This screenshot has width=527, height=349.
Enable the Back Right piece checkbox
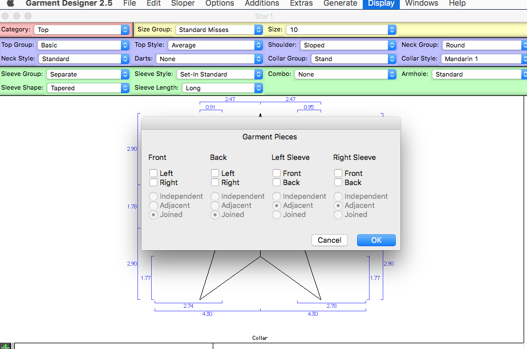pyautogui.click(x=215, y=182)
